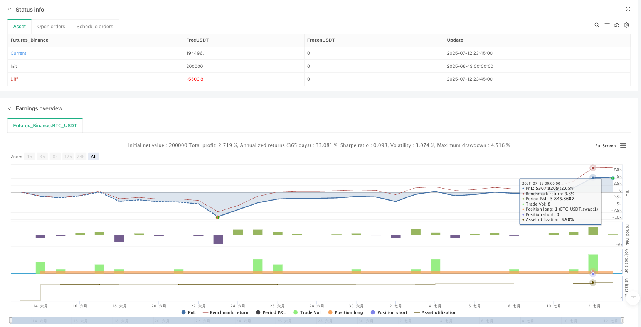The height and width of the screenshot is (327, 641).
Task: Click the collapse fullscreen icon in Status info
Action: click(x=628, y=9)
